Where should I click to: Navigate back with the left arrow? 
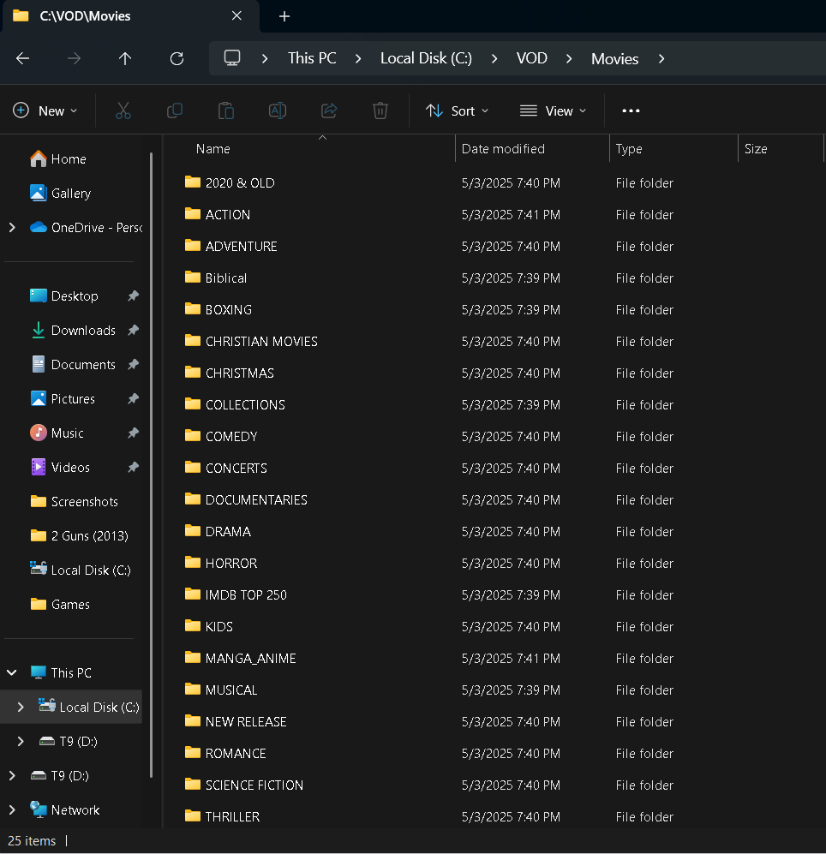[23, 58]
